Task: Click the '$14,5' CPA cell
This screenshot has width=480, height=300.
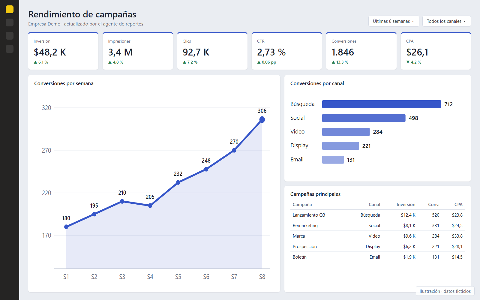Action: pos(457,257)
